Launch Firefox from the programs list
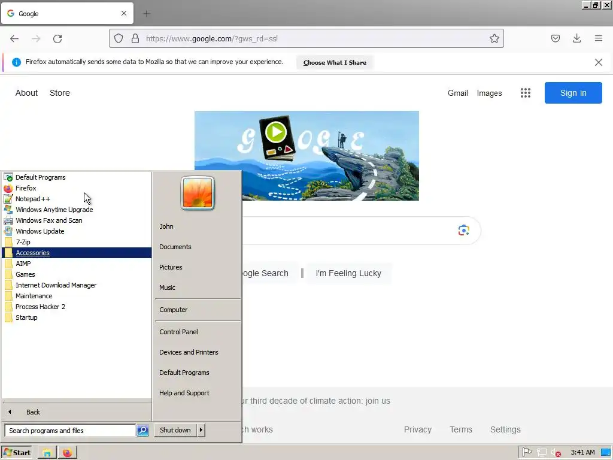Screen dimensions: 613x460 77,188
